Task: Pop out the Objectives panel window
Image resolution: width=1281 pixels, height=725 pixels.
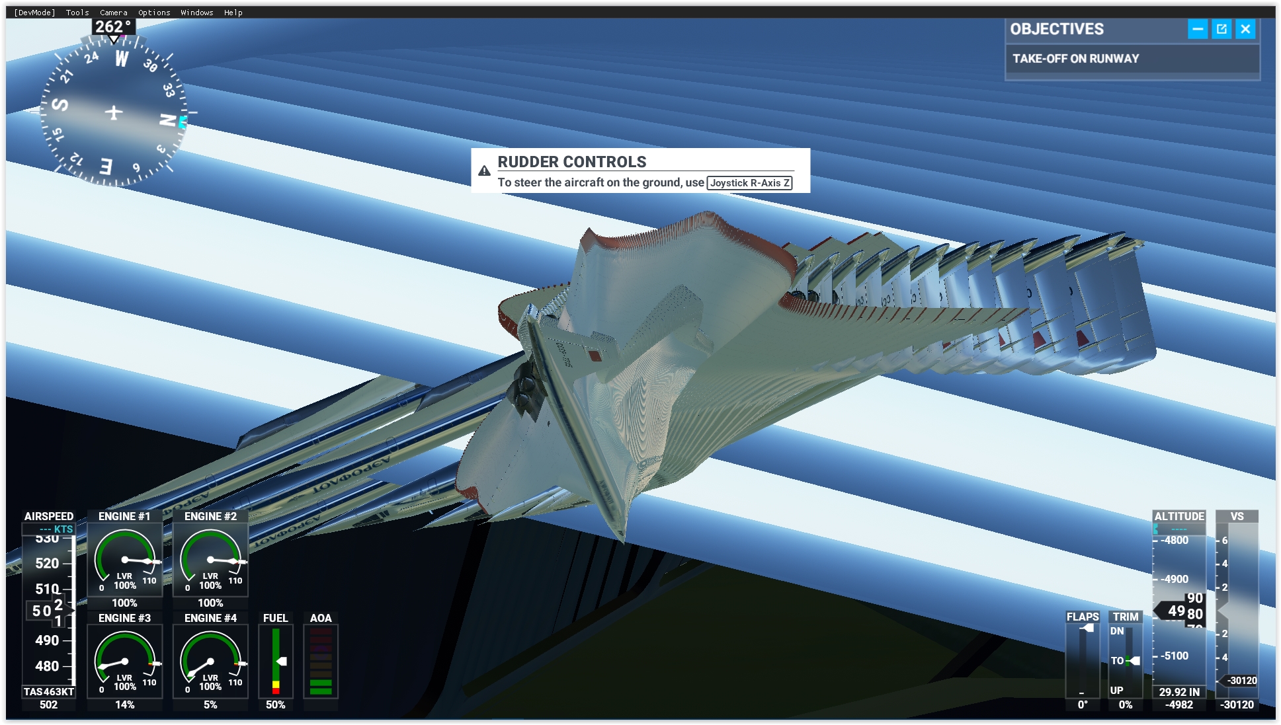Action: pos(1221,29)
